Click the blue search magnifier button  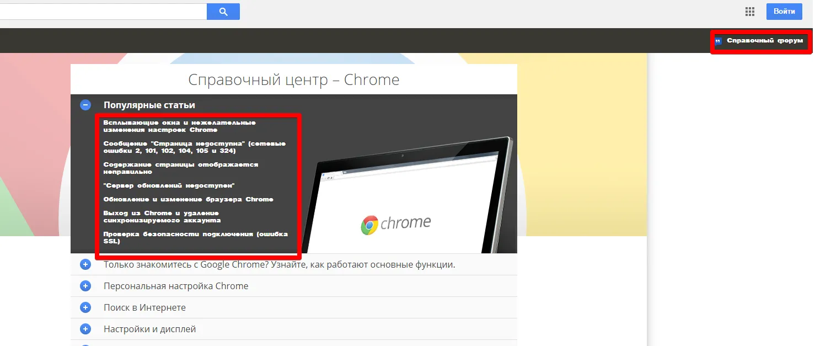[223, 12]
